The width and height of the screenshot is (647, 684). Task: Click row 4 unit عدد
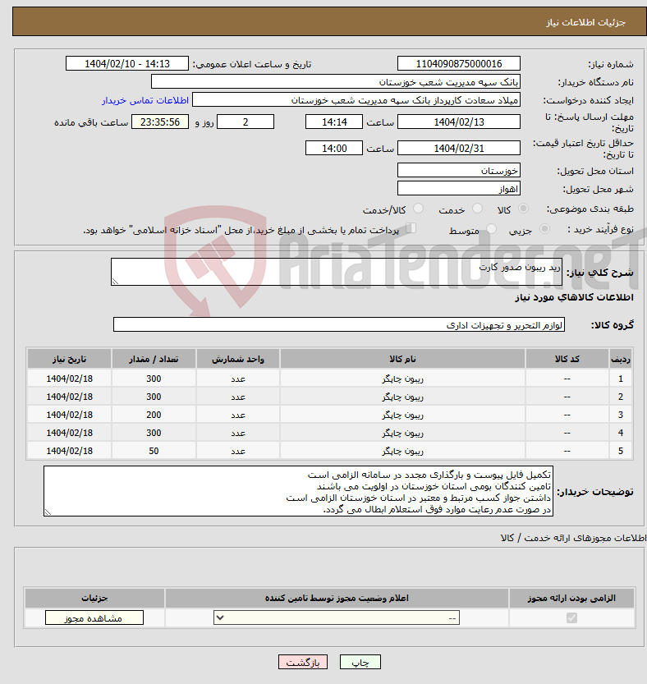point(238,434)
